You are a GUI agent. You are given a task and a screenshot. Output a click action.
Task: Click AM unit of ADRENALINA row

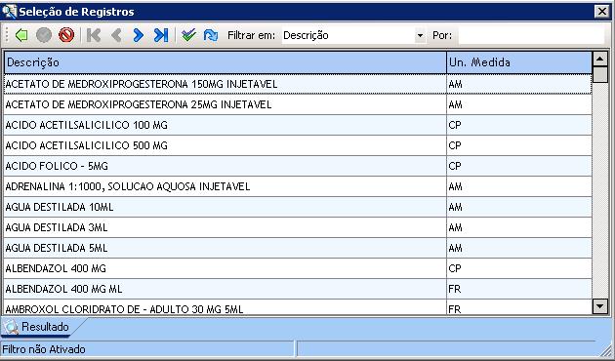(455, 186)
